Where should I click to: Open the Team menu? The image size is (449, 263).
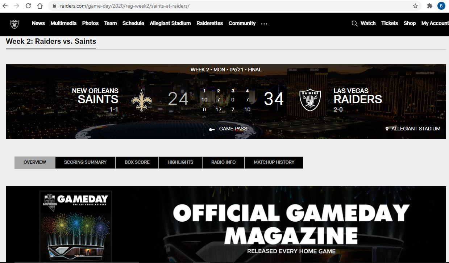pos(111,23)
